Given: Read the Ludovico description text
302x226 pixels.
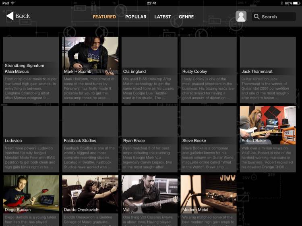Looking at the screenshot, I should click(30, 158).
